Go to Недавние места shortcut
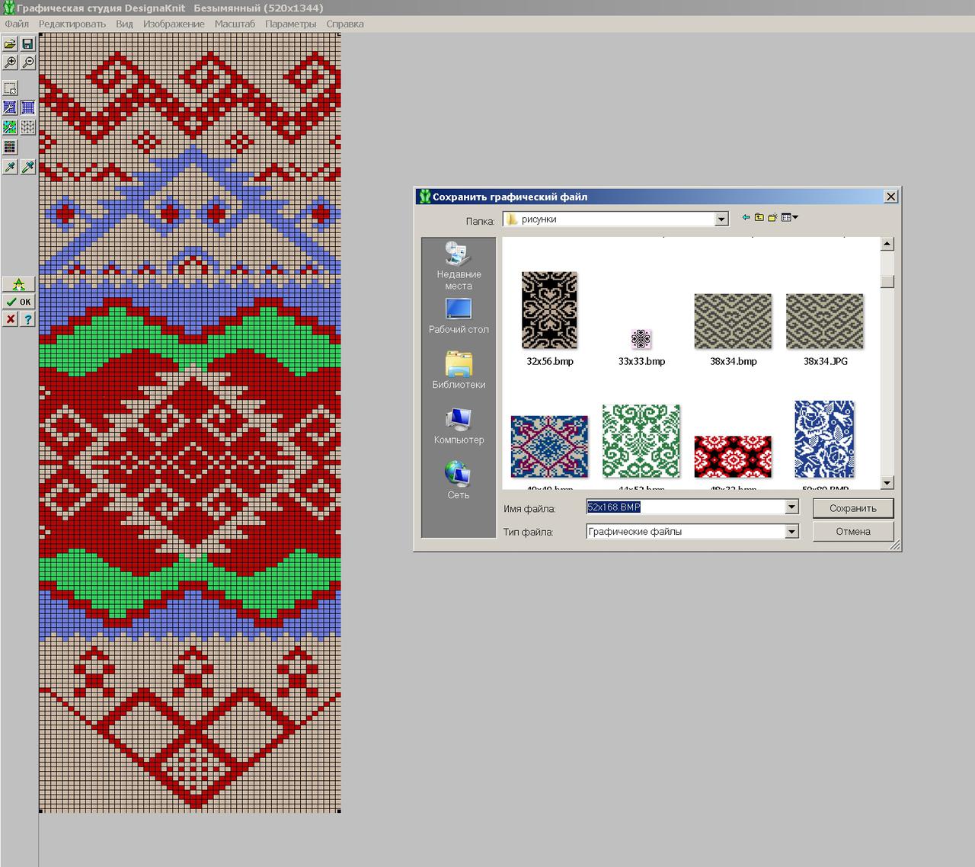Image resolution: width=975 pixels, height=867 pixels. pos(459,265)
